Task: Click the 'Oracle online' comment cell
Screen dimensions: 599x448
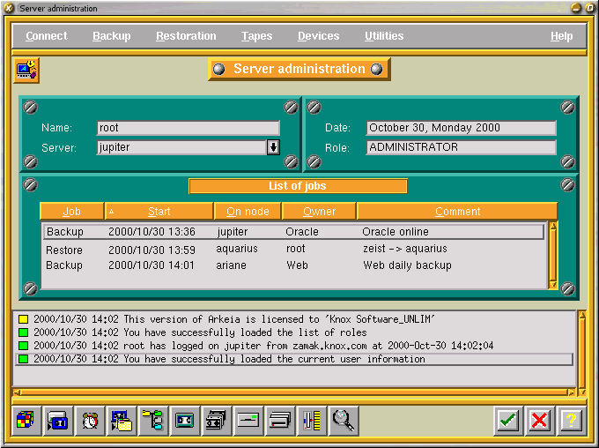Action: (395, 232)
